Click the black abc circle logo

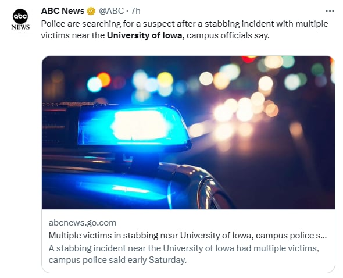click(x=20, y=16)
